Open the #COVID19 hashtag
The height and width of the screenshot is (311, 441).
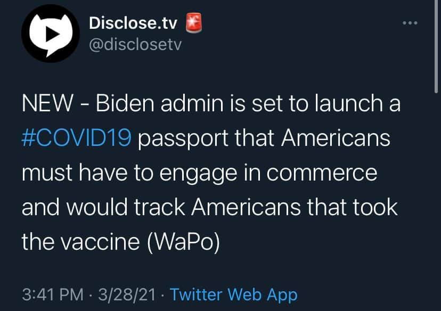[x=77, y=138]
